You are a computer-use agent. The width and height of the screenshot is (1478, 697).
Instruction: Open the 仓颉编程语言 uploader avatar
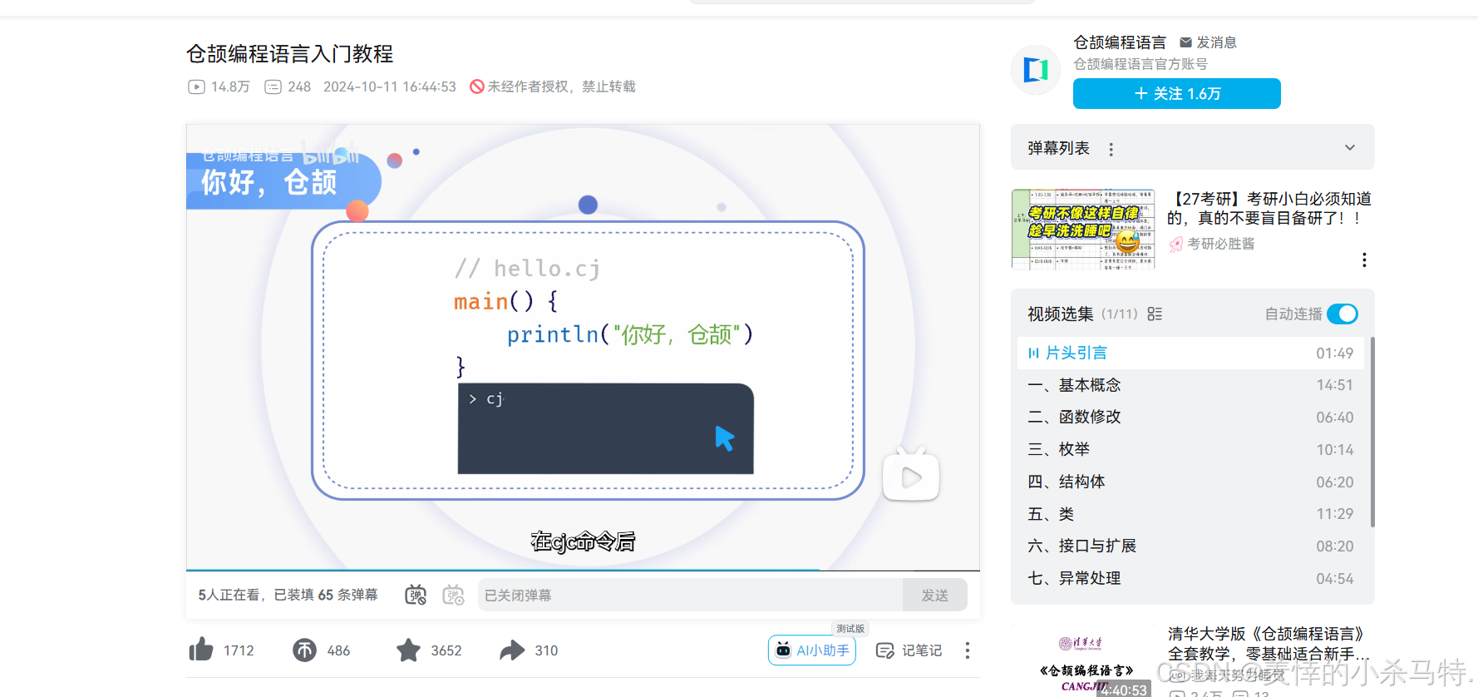[1036, 70]
